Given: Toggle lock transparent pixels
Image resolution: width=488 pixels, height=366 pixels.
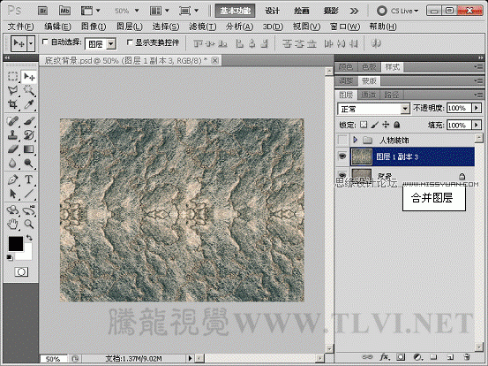Looking at the screenshot, I should pyautogui.click(x=364, y=125).
